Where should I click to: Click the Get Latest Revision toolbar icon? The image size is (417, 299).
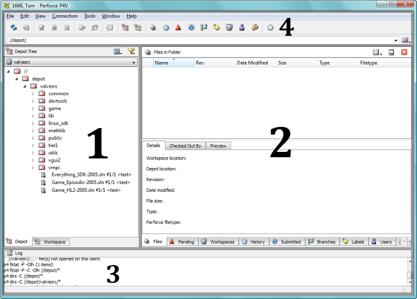pyautogui.click(x=26, y=27)
